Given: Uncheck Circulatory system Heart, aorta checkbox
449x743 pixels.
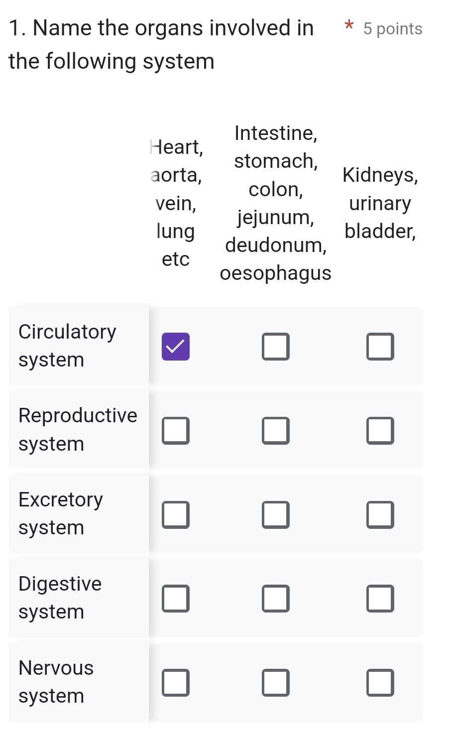Looking at the screenshot, I should click(176, 347).
